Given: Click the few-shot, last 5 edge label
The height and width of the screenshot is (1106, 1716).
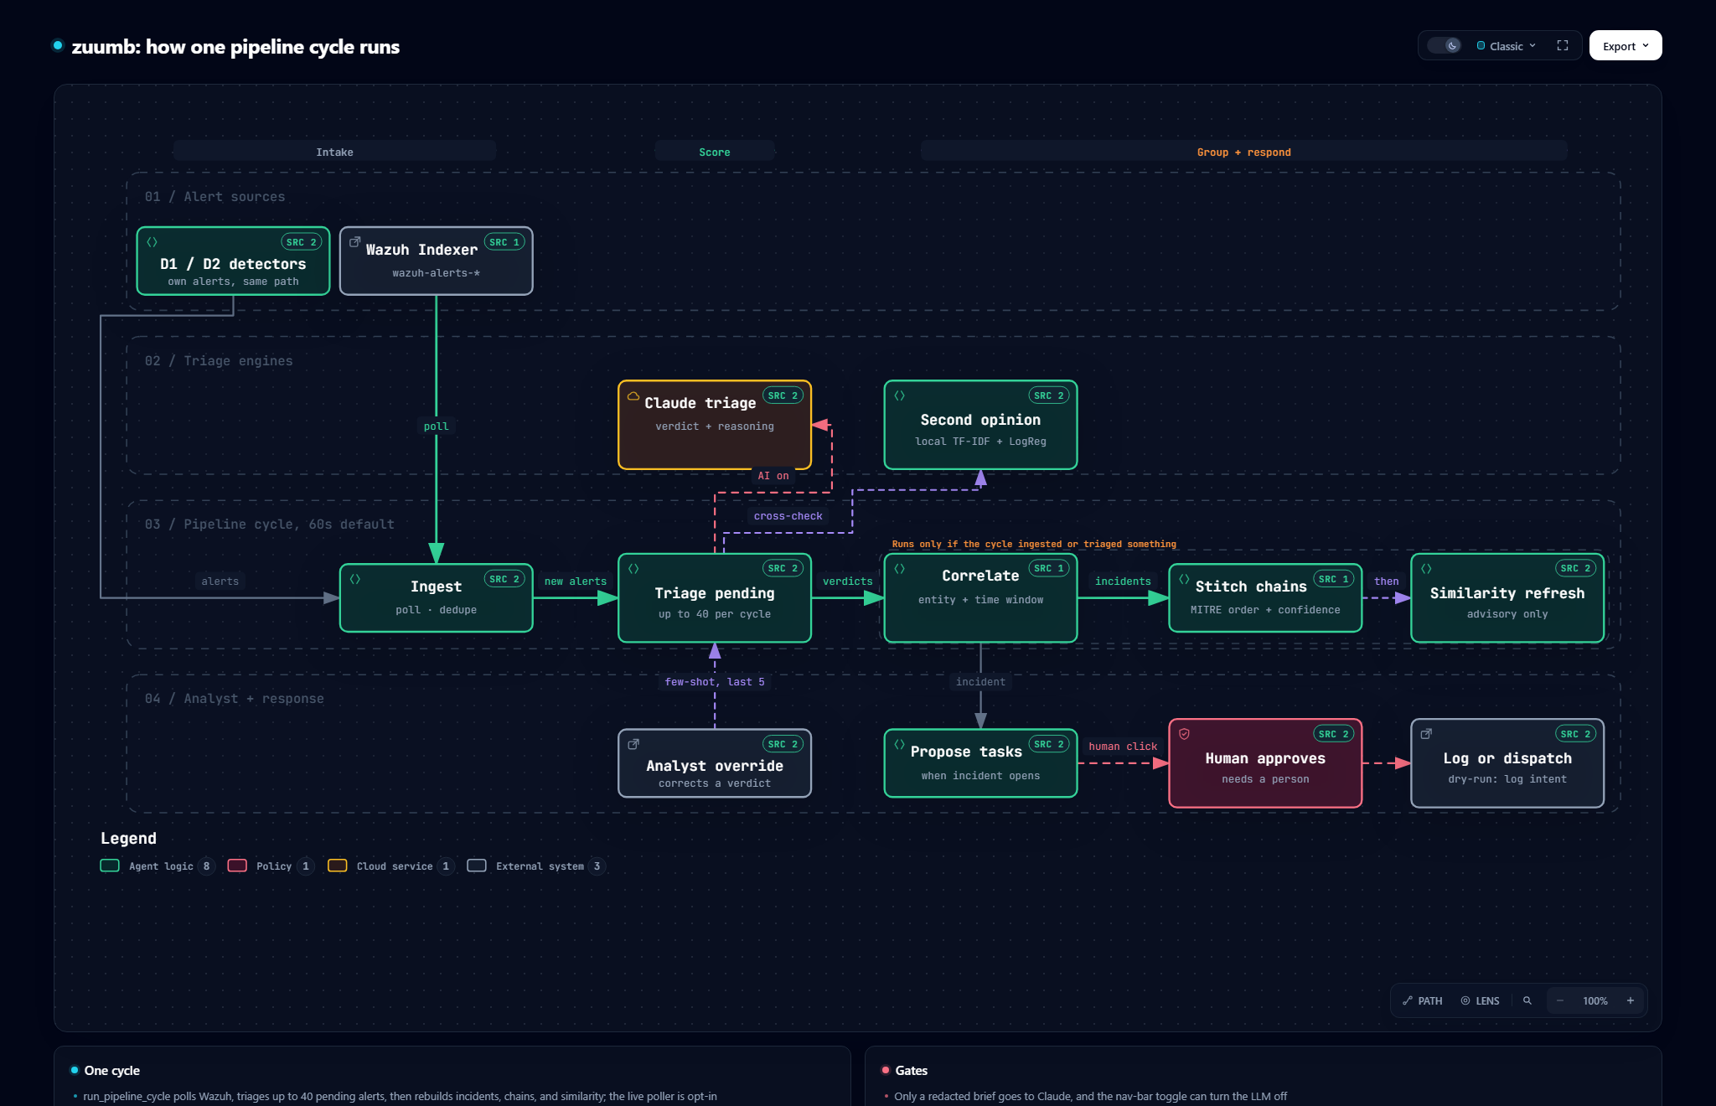Looking at the screenshot, I should tap(715, 682).
